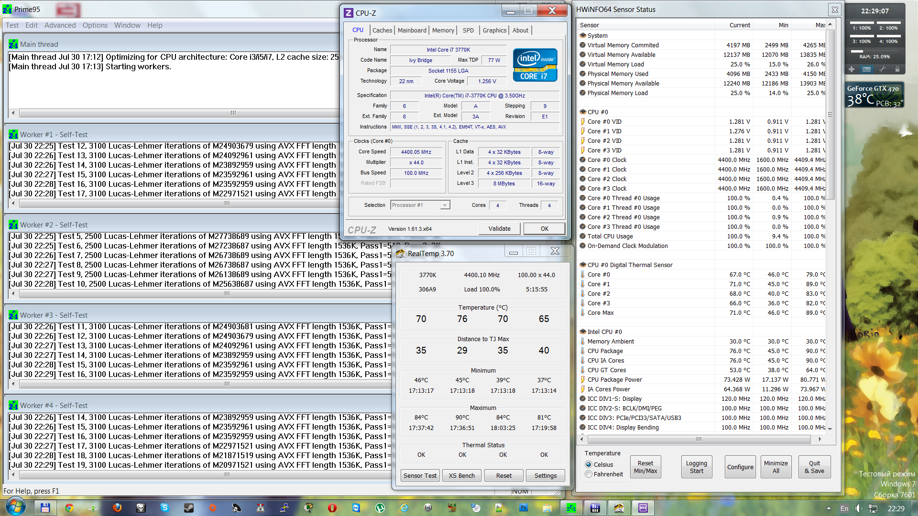Image resolution: width=918 pixels, height=516 pixels.
Task: Switch to the Memory tab in CPU-Z
Action: click(443, 30)
